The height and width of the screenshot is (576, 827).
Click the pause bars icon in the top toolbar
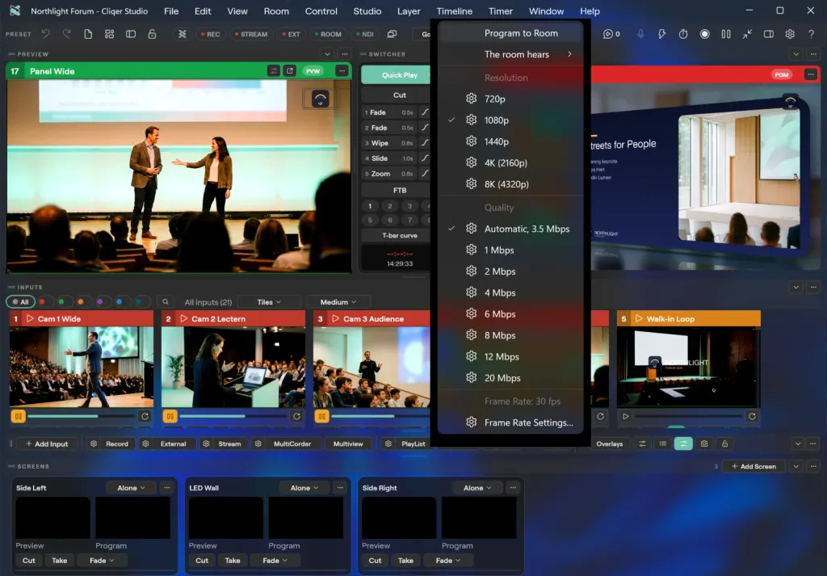coord(726,34)
